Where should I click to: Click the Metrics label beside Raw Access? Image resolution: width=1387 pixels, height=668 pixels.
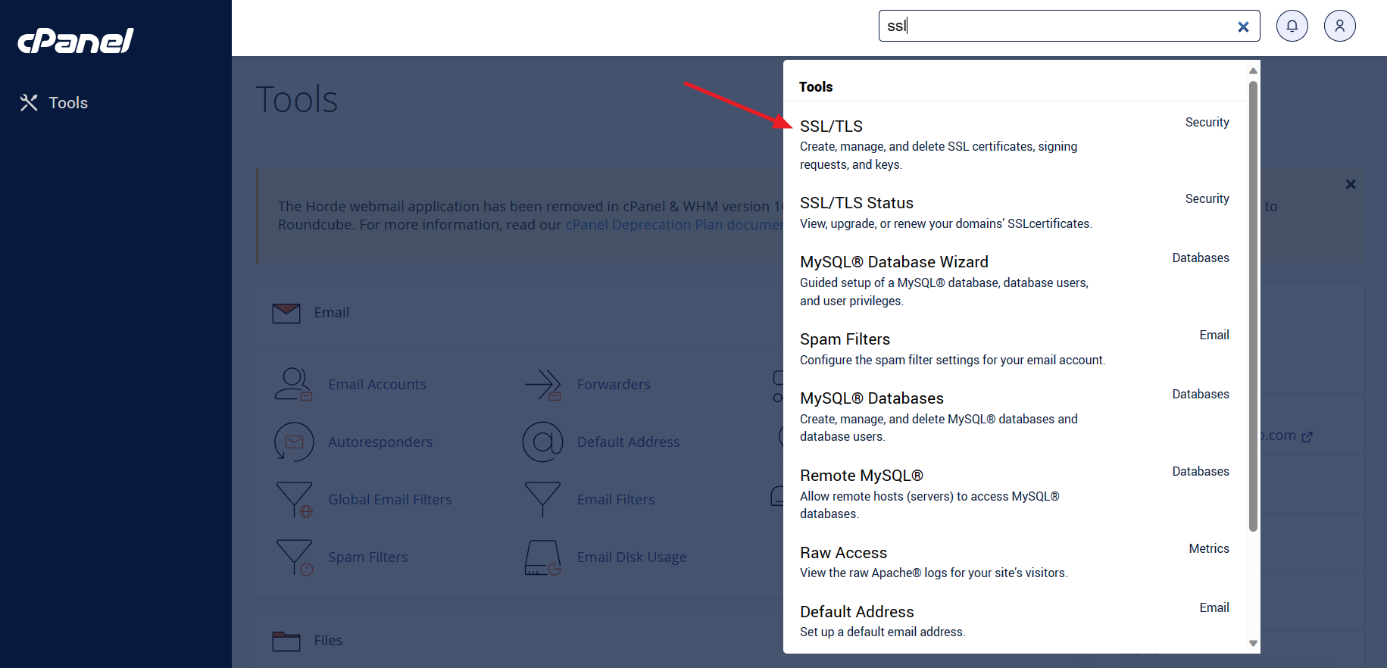(x=1209, y=549)
